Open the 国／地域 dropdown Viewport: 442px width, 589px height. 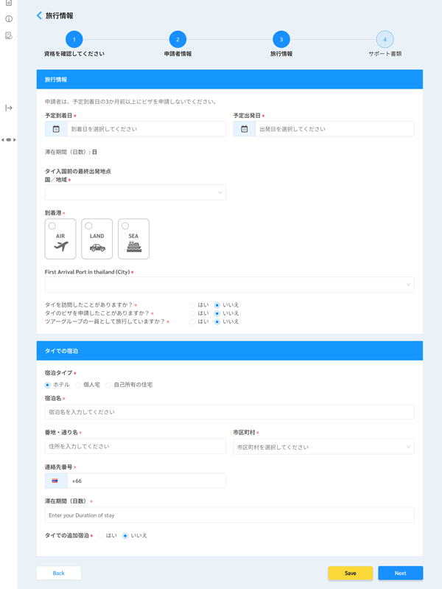tap(136, 192)
